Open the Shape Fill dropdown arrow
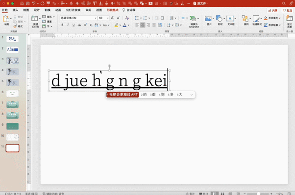295x195 pixels. click(280, 18)
